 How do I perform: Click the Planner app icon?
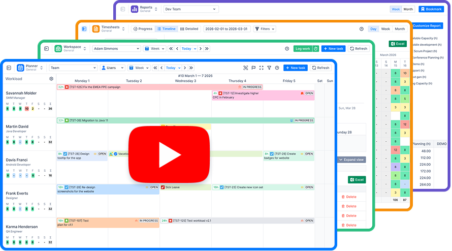20,68
